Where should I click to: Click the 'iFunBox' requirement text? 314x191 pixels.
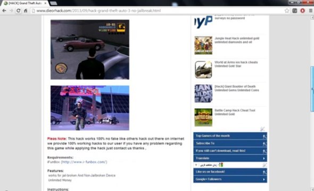pyautogui.click(x=53, y=162)
